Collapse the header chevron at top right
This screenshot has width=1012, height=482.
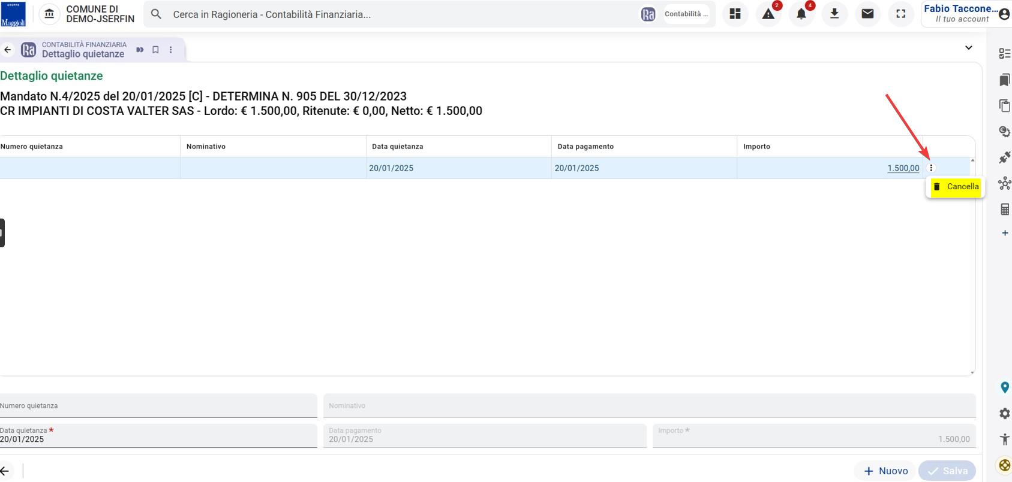968,48
